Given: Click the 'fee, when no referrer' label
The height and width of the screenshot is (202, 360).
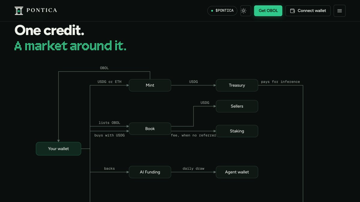Looking at the screenshot, I should [193, 135].
